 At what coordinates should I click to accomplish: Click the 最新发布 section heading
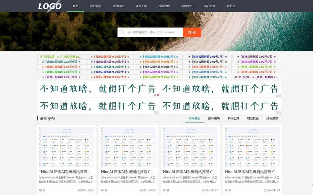point(47,119)
